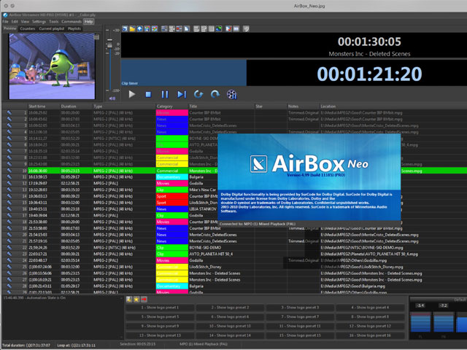The width and height of the screenshot is (467, 350).
Task: Click the wrench icon on playlist row 22
Action: [9, 248]
